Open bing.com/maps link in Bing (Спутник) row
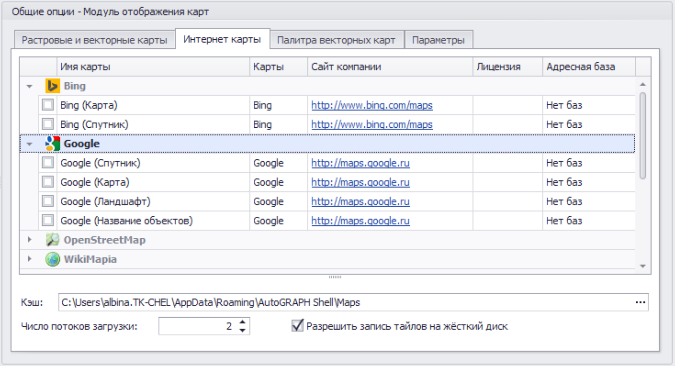 (x=372, y=124)
